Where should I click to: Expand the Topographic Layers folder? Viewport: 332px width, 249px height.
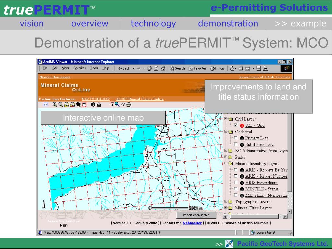(x=226, y=201)
